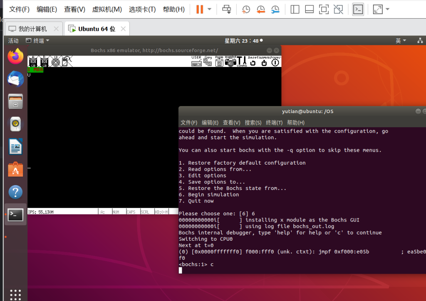
Task: Switch to the 我的计算机 tab
Action: pyautogui.click(x=32, y=29)
